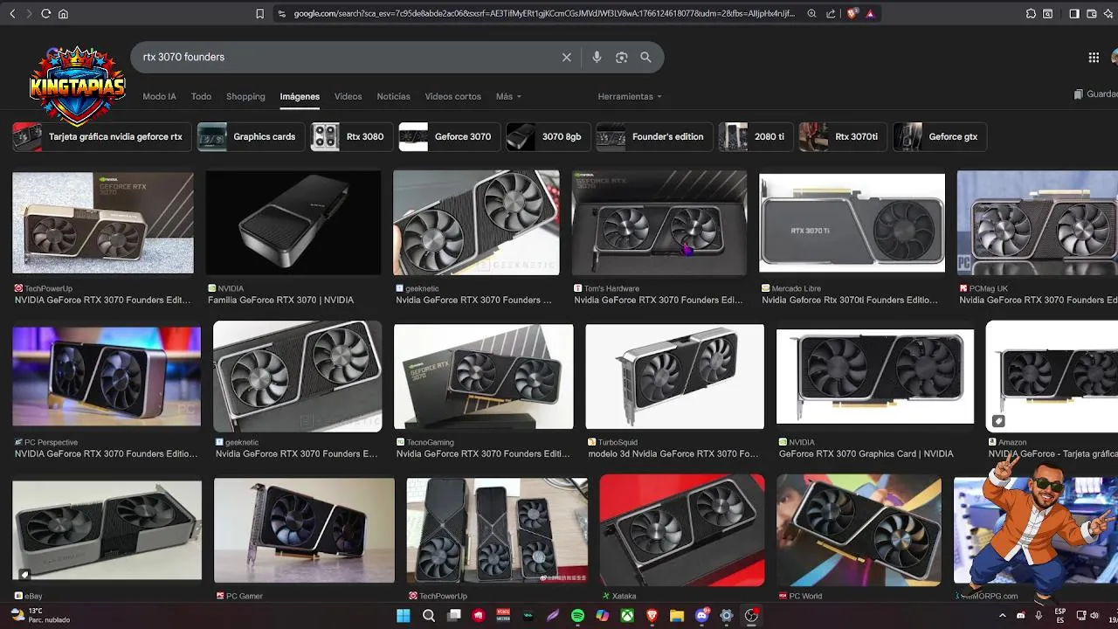The height and width of the screenshot is (629, 1118).
Task: Open File Explorer from the taskbar
Action: click(677, 616)
